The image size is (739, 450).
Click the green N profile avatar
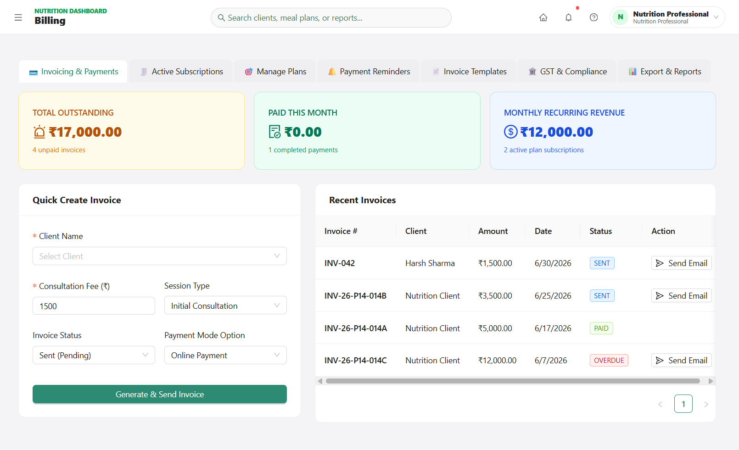coord(620,17)
